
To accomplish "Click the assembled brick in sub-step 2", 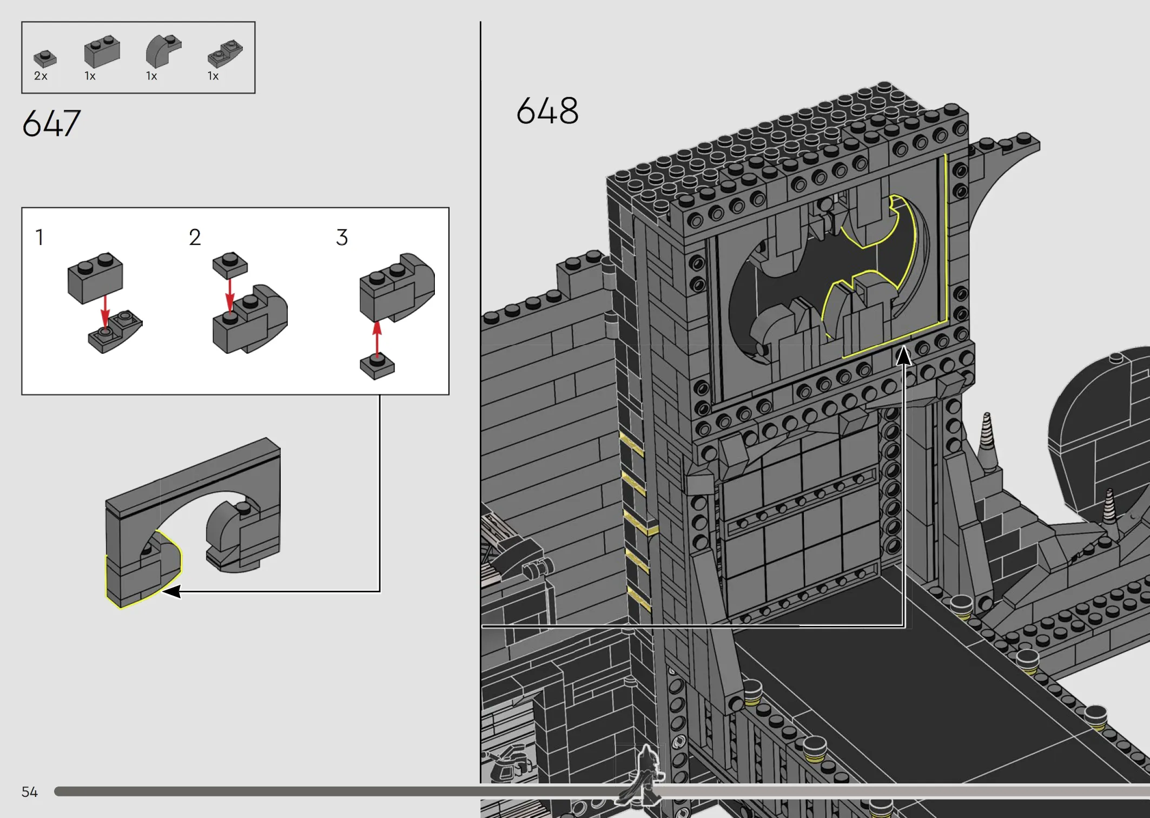I will point(250,320).
